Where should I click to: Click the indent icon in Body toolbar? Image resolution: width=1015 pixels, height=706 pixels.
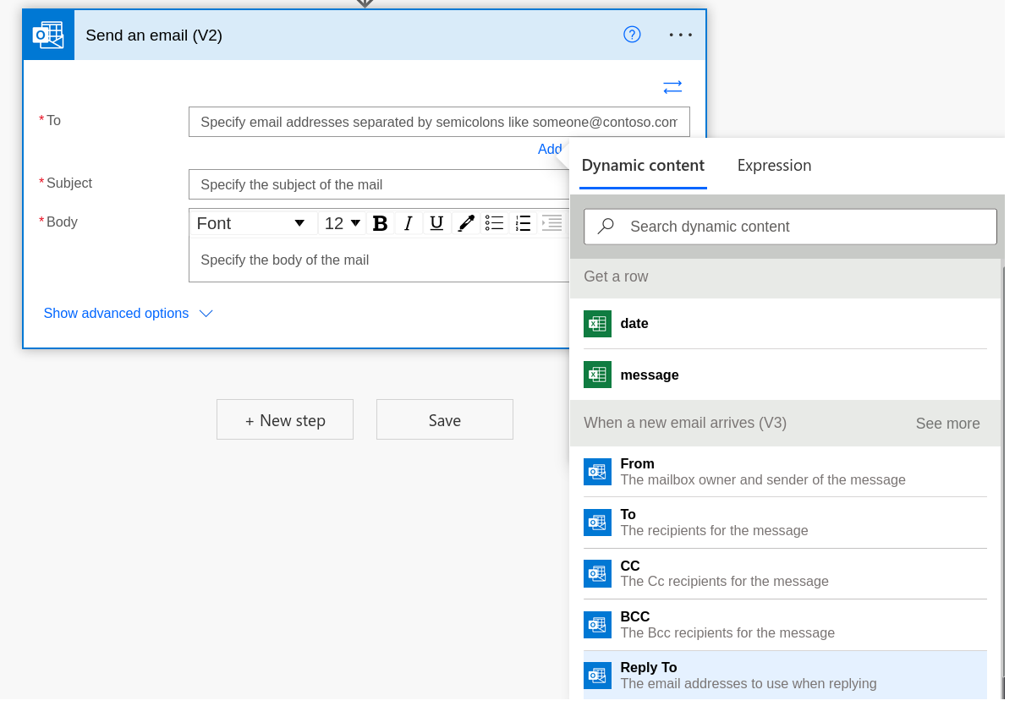(x=551, y=223)
